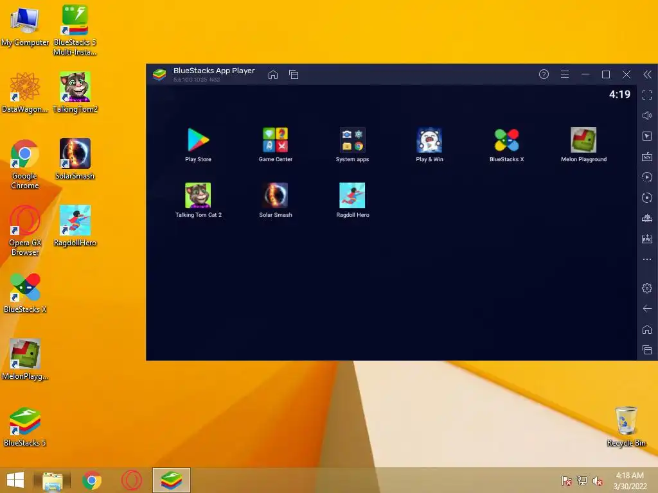
Task: Launch Solar Smash in BlueStacks player
Action: point(275,200)
